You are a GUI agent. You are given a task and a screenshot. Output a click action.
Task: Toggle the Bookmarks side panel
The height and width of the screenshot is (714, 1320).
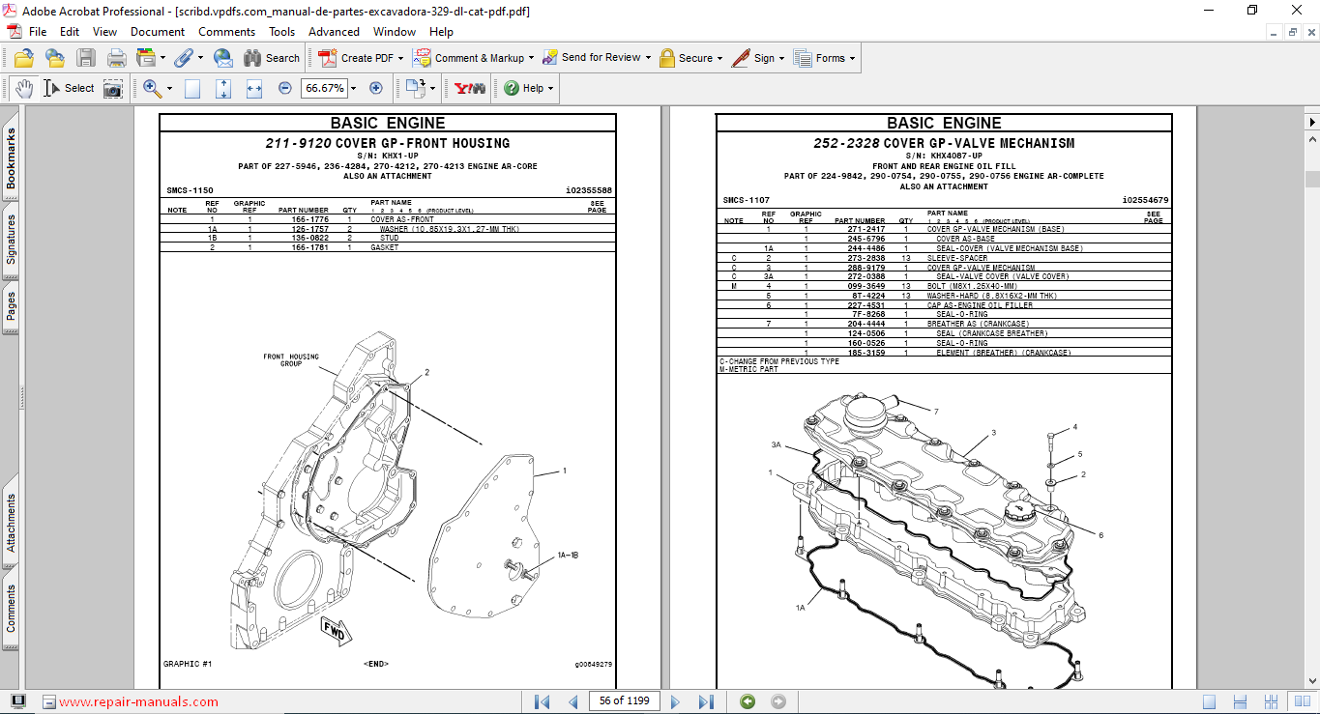point(11,159)
